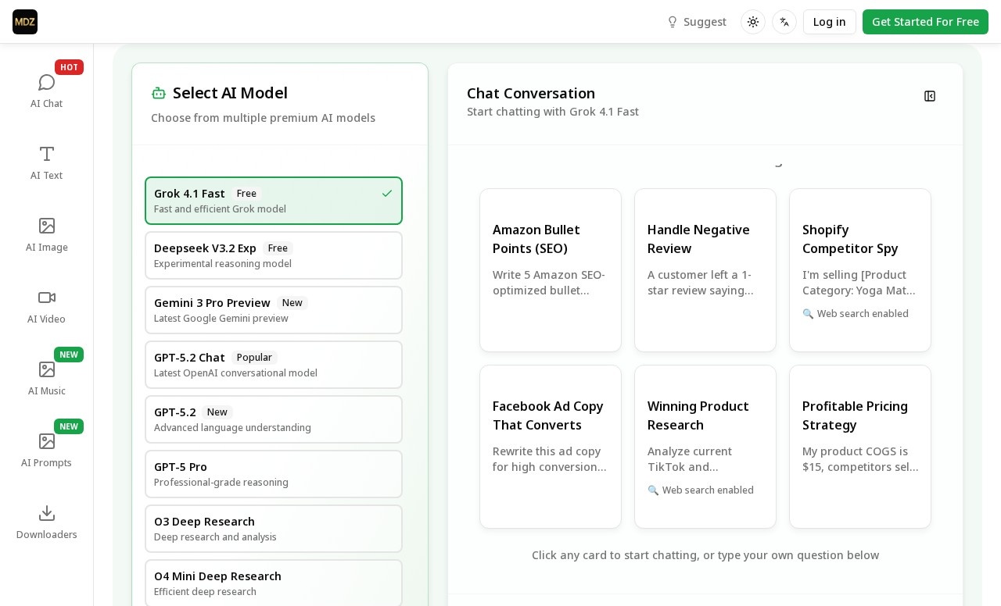Viewport: 1001px width, 606px height.
Task: Open Downloaders from sidebar
Action: (x=47, y=522)
